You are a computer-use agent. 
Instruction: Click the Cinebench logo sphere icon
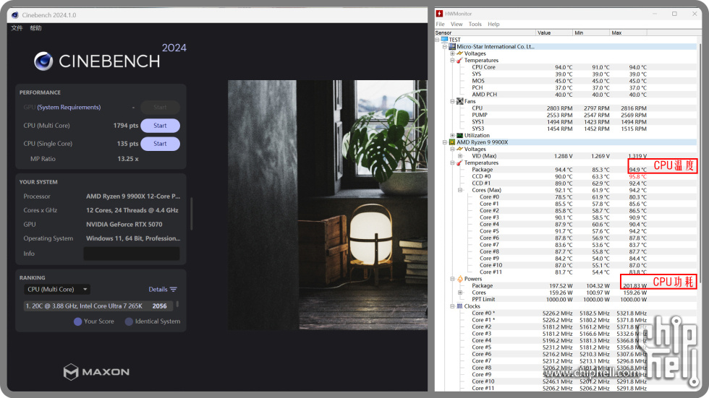43,61
